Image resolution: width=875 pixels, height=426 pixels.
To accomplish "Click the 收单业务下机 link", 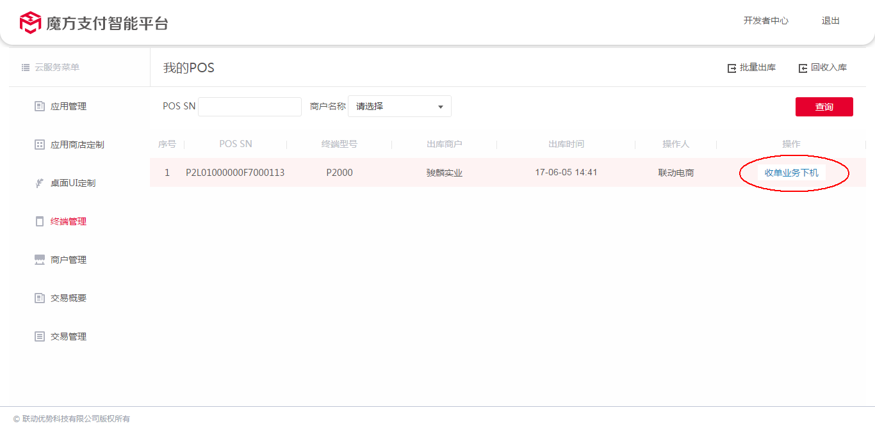I will click(x=791, y=173).
